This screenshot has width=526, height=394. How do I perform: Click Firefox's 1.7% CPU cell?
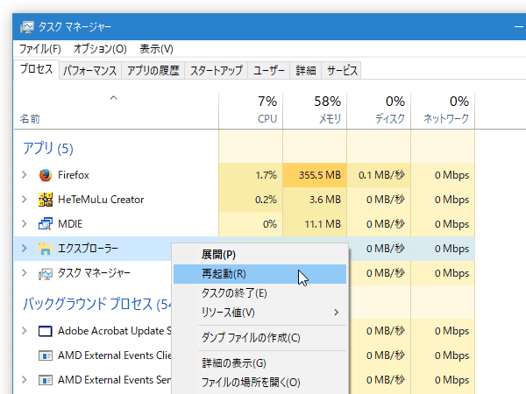coord(251,175)
